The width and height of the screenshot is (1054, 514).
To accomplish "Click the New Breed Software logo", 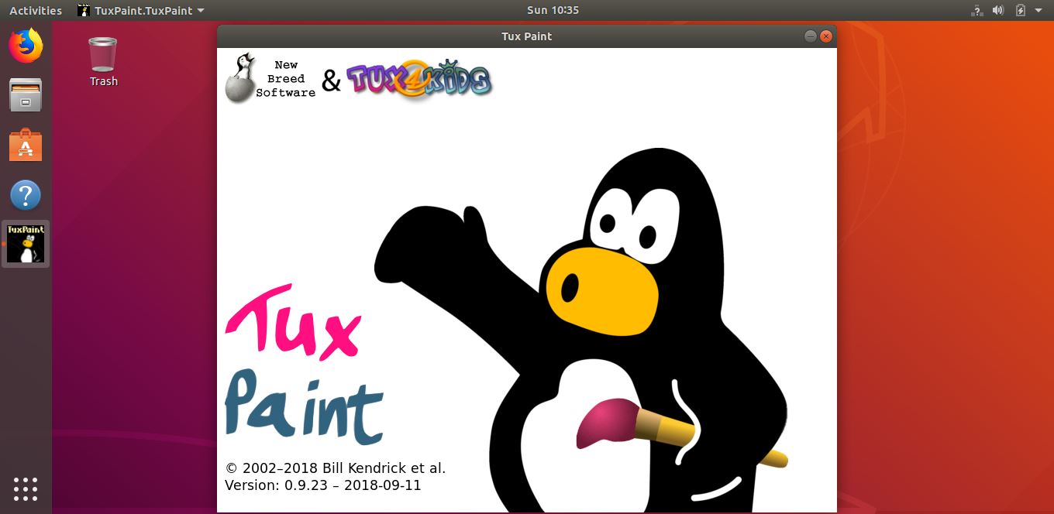I will tap(270, 78).
